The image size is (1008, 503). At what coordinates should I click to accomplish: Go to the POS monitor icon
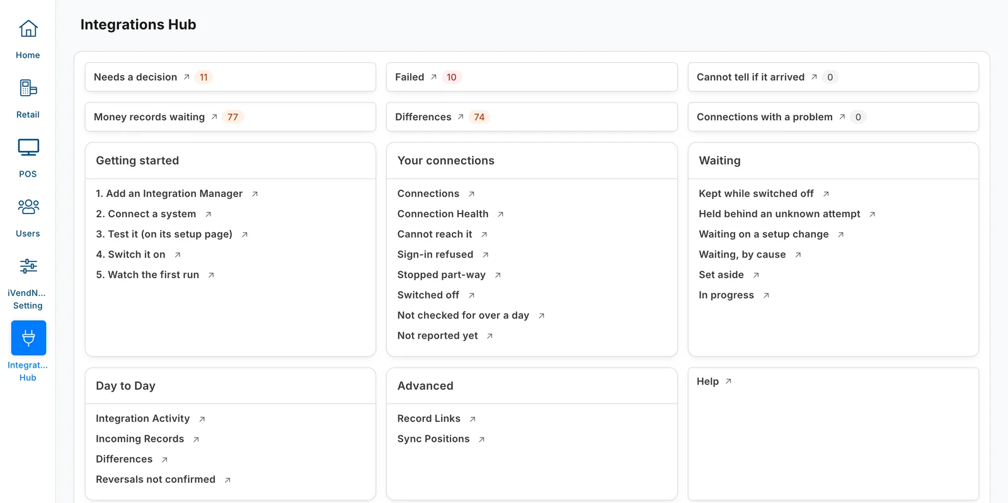[x=28, y=147]
